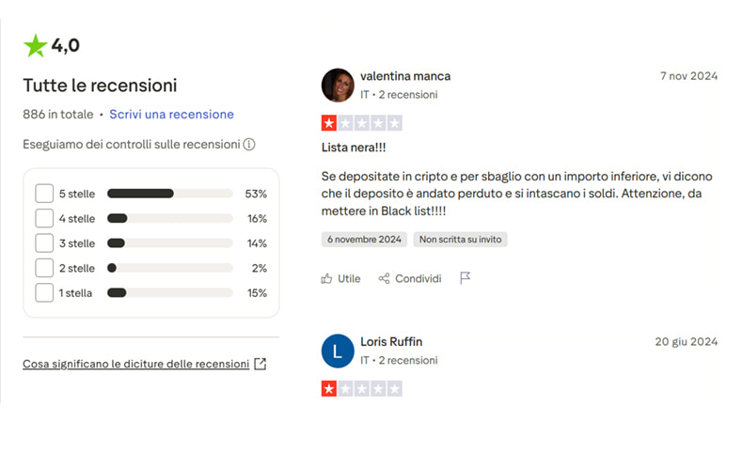This screenshot has height=469, width=743.
Task: Click the info icon beside review checks
Action: (249, 145)
